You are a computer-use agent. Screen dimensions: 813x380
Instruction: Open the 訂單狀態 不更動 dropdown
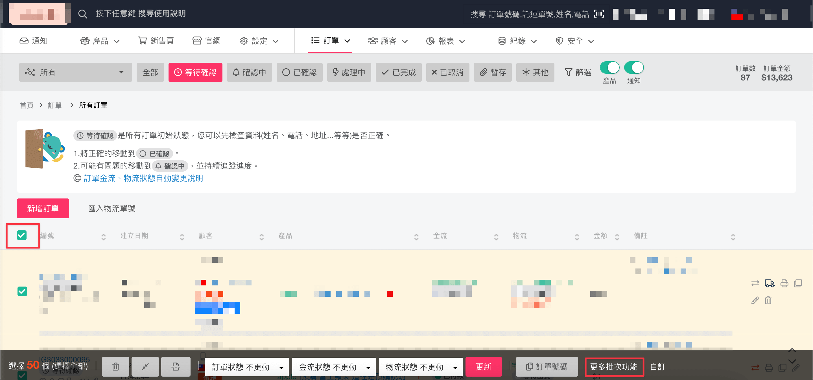click(x=247, y=367)
